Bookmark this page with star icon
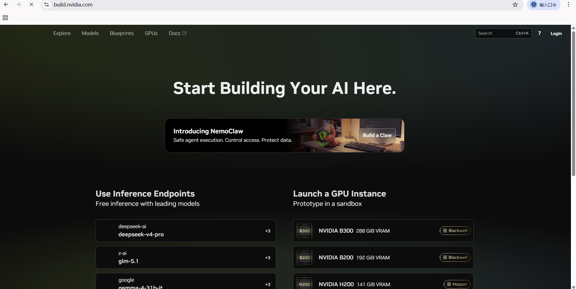576x289 pixels. coord(515,5)
